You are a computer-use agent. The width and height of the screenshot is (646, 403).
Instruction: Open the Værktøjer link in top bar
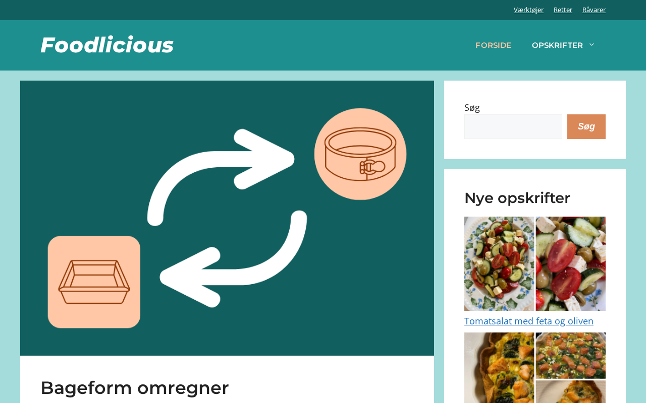pos(528,10)
